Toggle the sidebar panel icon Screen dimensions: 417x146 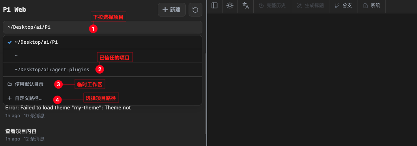click(x=214, y=5)
